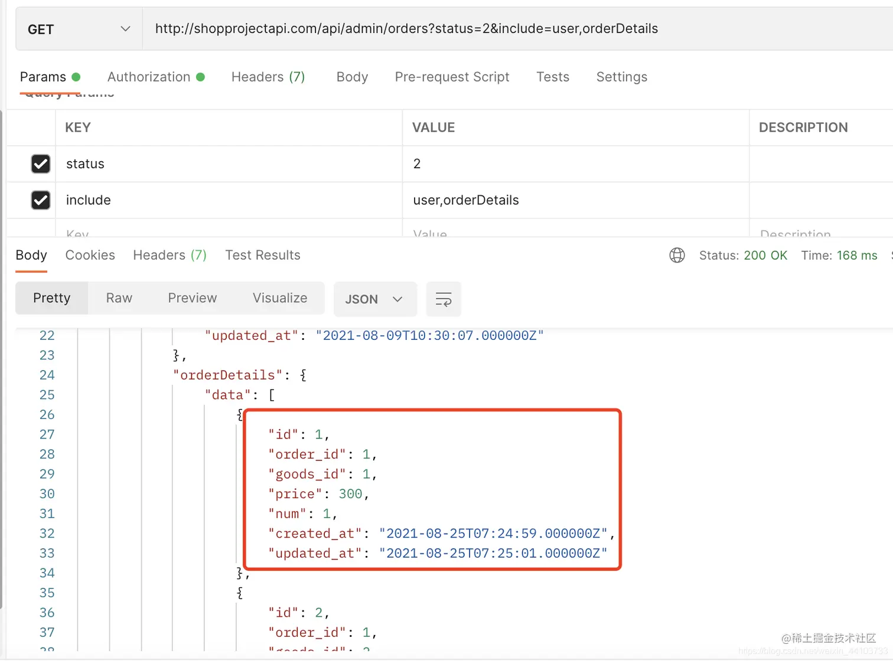Viewport: 893px width, 661px height.
Task: Click the VALUE column header
Action: click(x=434, y=127)
